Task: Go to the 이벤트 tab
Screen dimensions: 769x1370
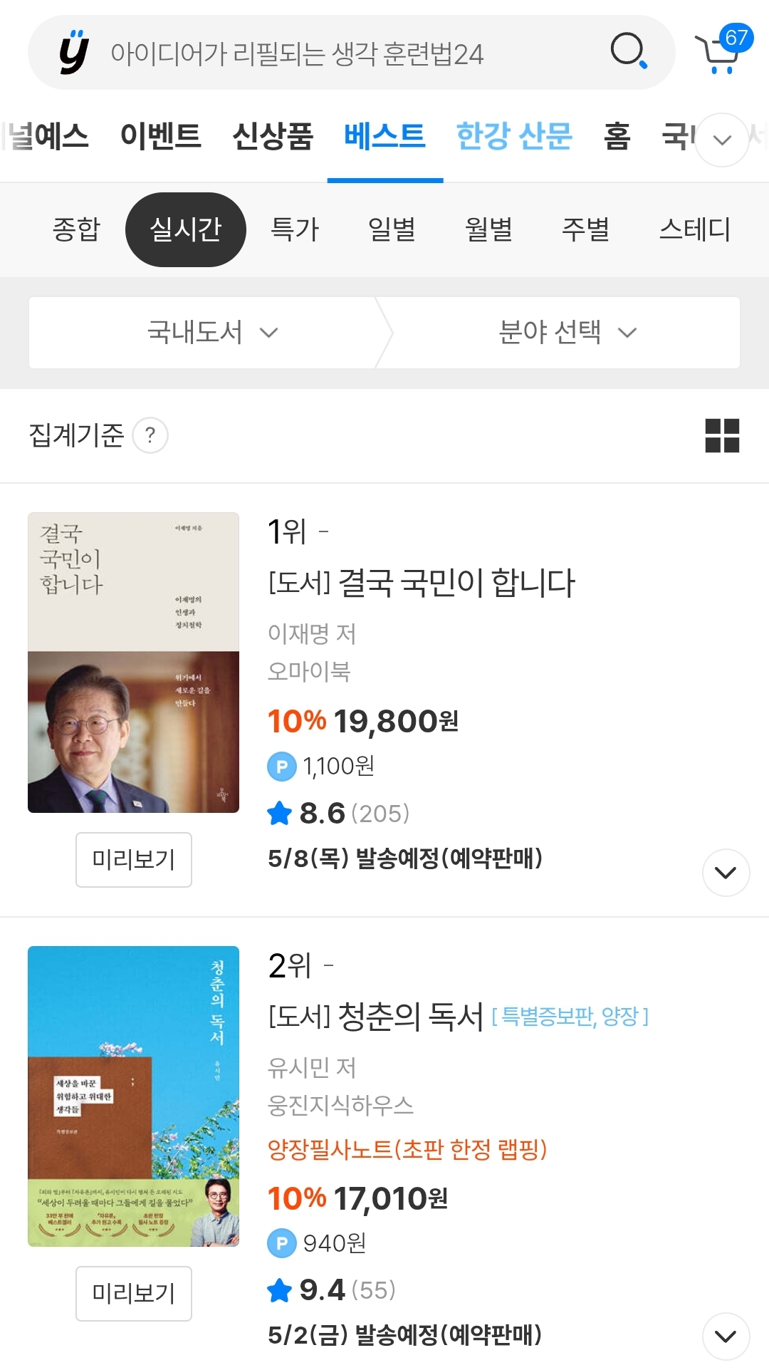Action: tap(160, 136)
